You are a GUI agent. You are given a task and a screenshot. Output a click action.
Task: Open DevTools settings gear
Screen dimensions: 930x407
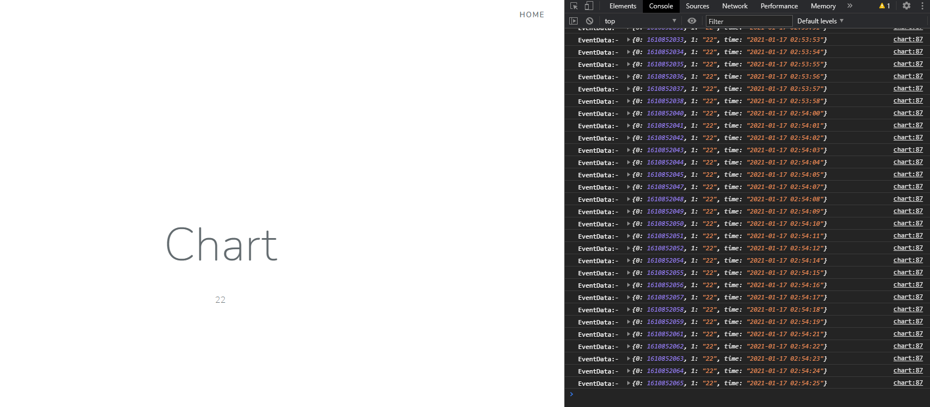click(x=907, y=6)
